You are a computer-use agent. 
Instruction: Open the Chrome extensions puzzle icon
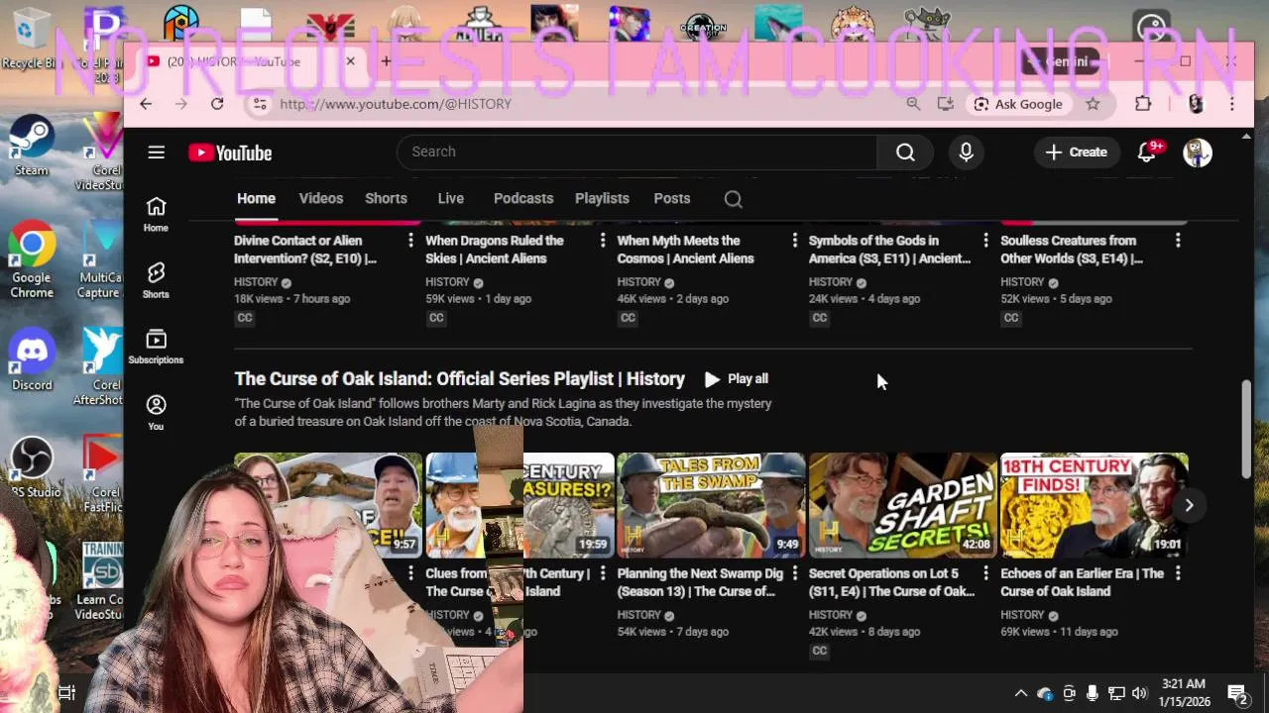pyautogui.click(x=1143, y=104)
